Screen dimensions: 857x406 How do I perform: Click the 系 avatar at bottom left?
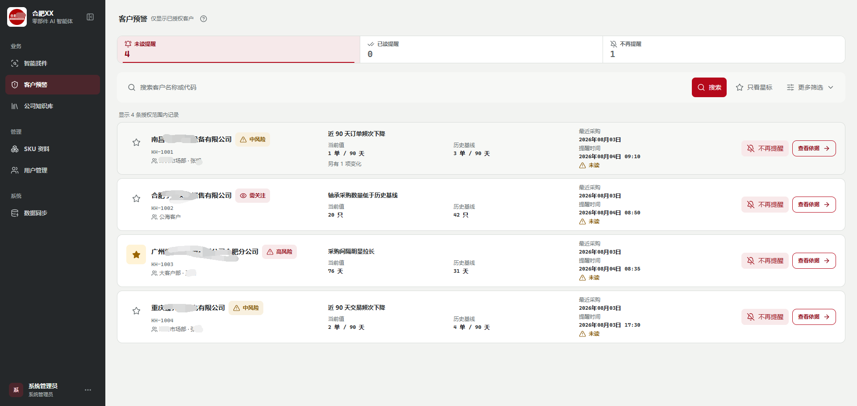[x=16, y=390]
